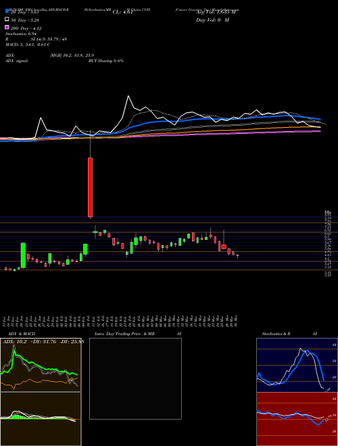
Task: Click the ADX indicator chart panel
Action: [x=41, y=365]
